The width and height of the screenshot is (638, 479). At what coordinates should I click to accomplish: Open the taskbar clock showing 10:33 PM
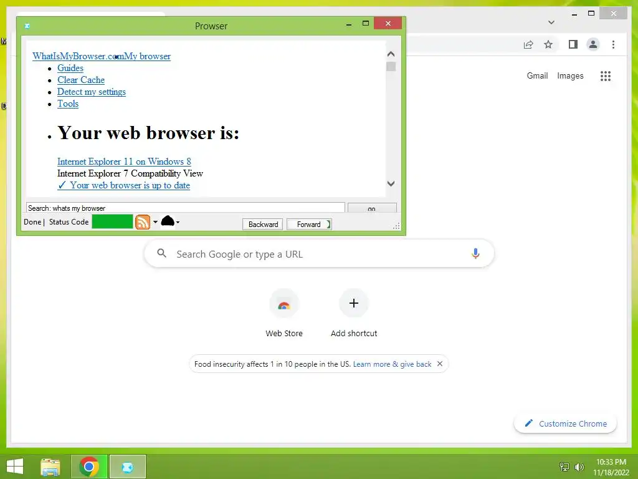(611, 467)
